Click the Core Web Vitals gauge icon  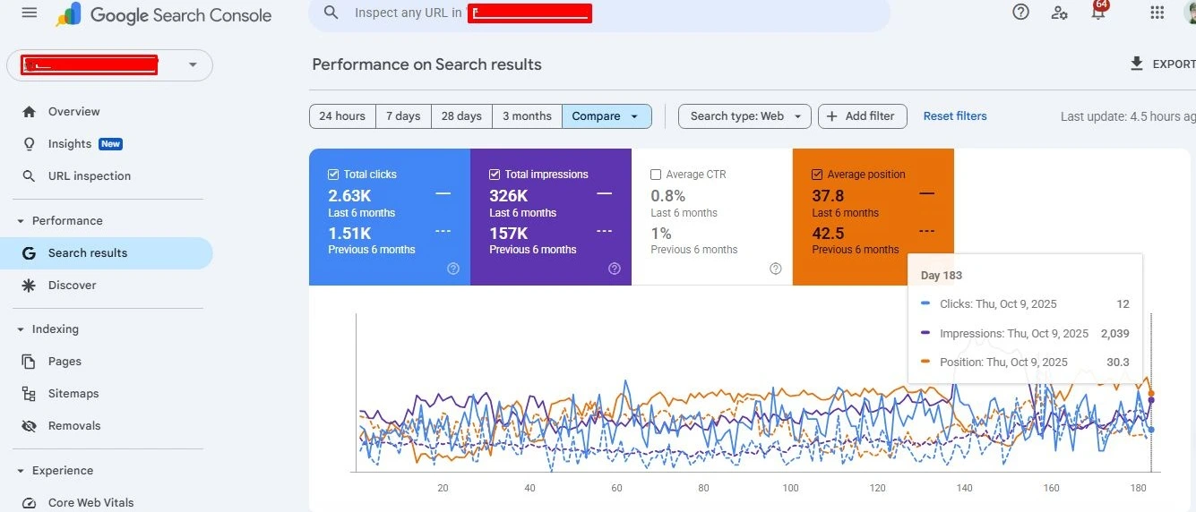click(30, 503)
